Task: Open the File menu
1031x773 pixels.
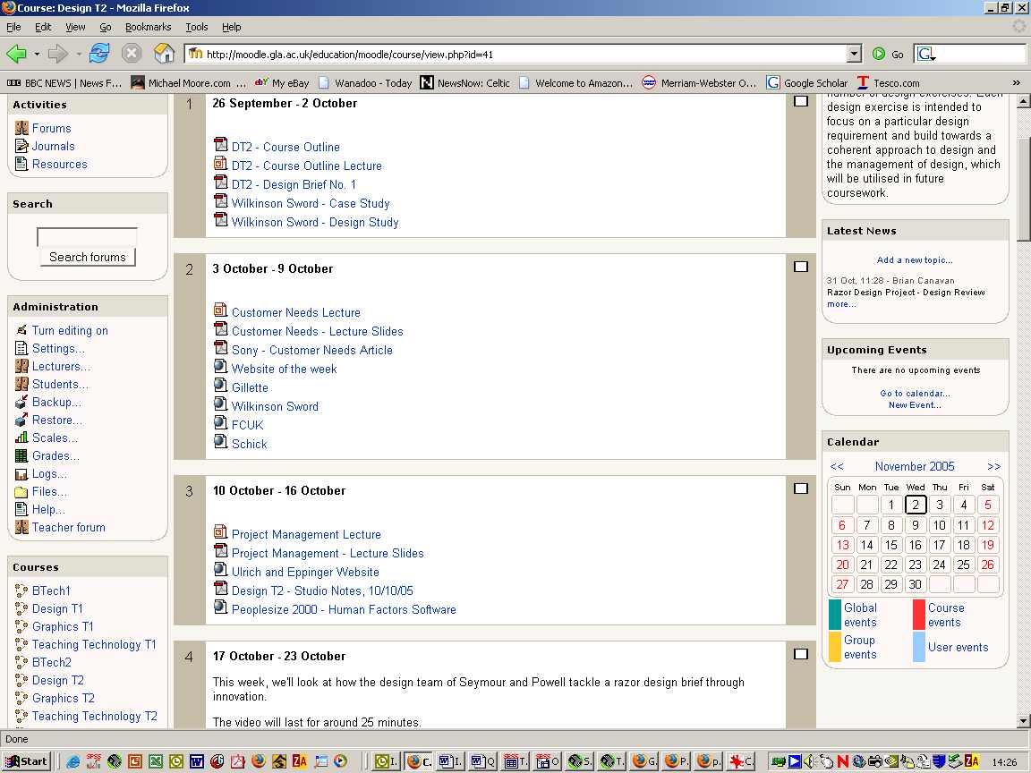Action: tap(13, 27)
